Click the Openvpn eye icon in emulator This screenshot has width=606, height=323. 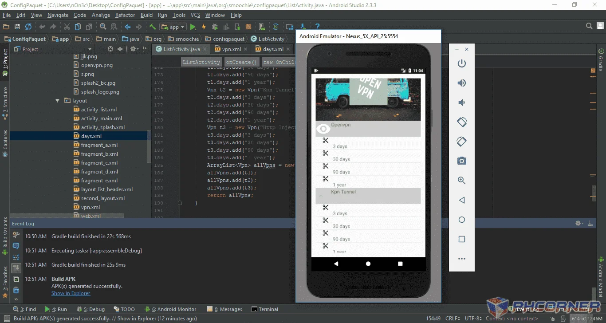pyautogui.click(x=323, y=129)
